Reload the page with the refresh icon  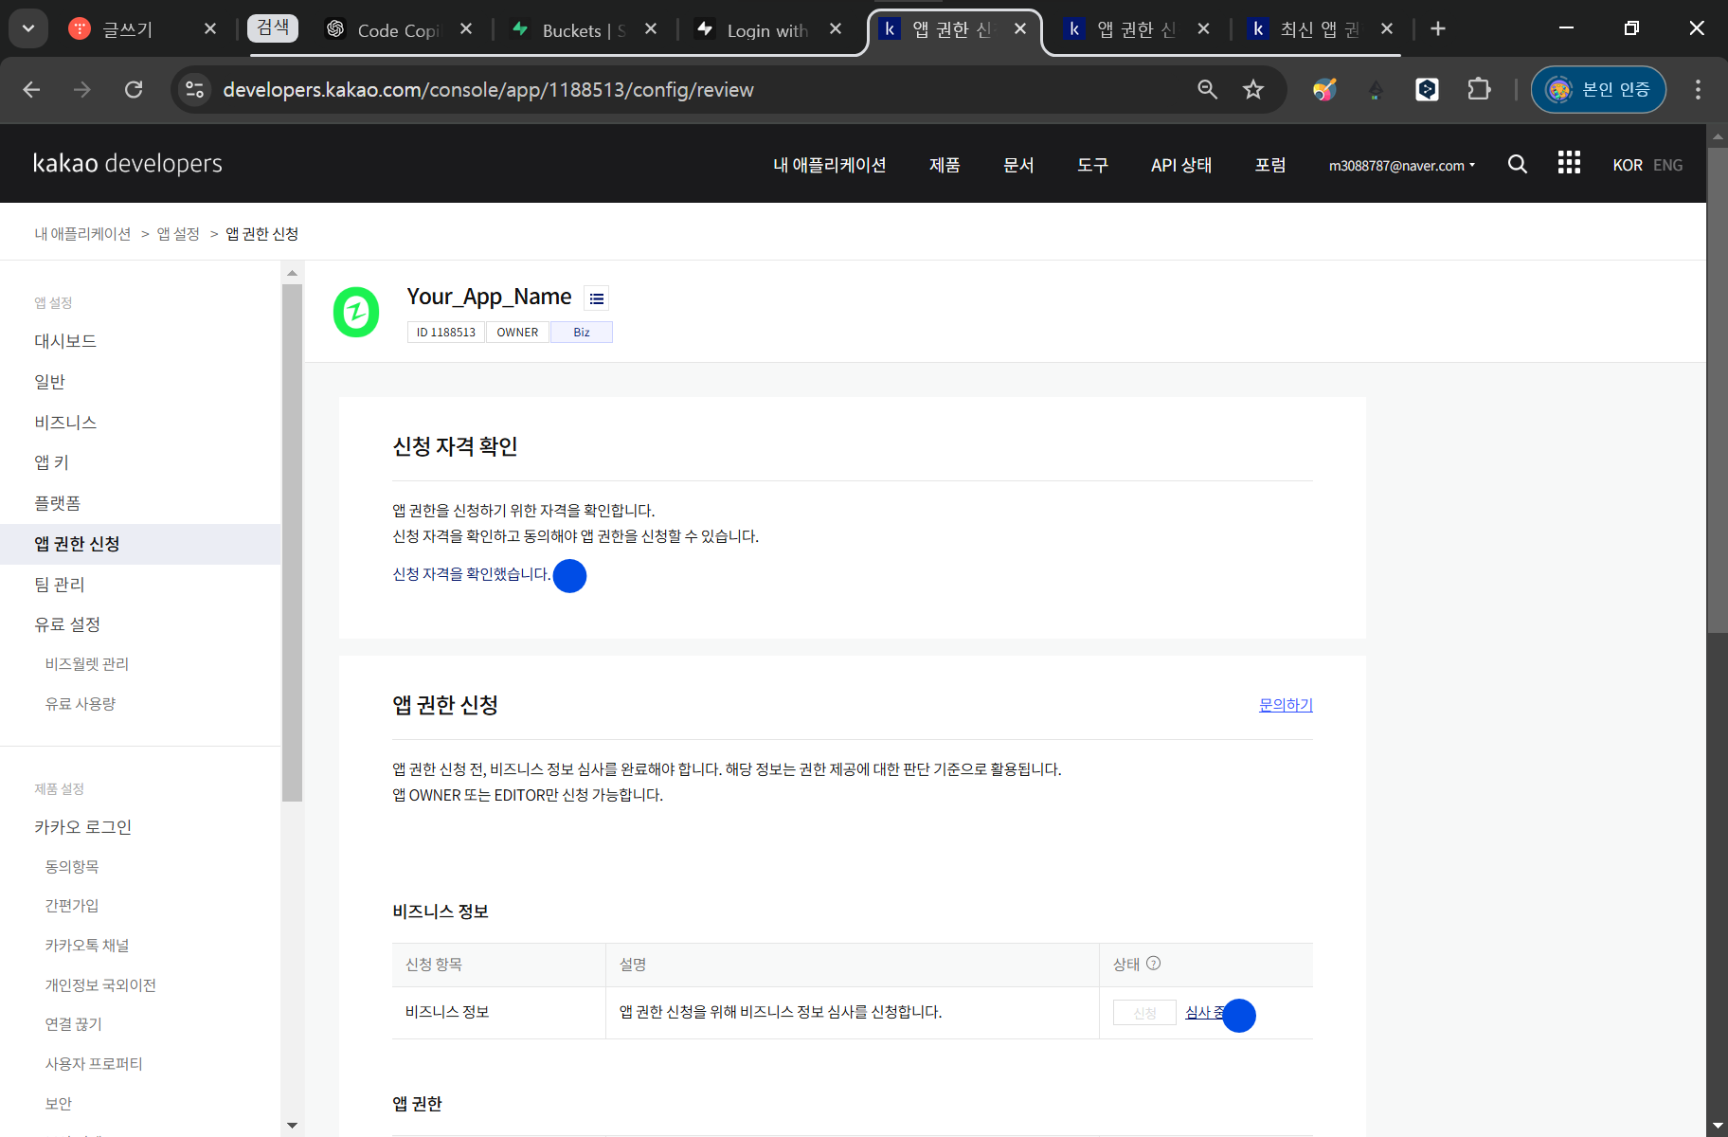point(134,89)
